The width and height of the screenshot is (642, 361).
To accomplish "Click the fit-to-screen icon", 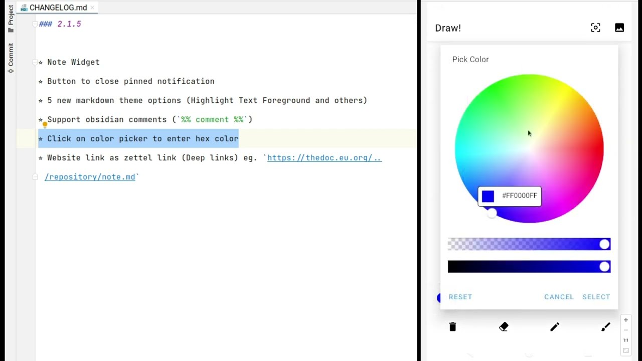I will tap(625, 350).
